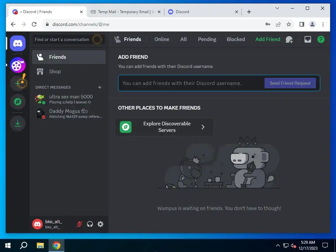Focus the Discord username input field
The height and width of the screenshot is (252, 336).
[191, 83]
